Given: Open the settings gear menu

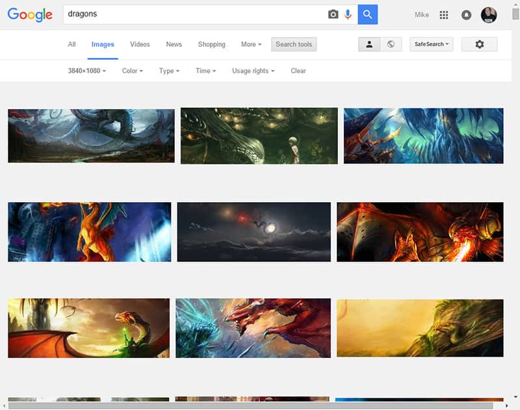Looking at the screenshot, I should click(479, 44).
